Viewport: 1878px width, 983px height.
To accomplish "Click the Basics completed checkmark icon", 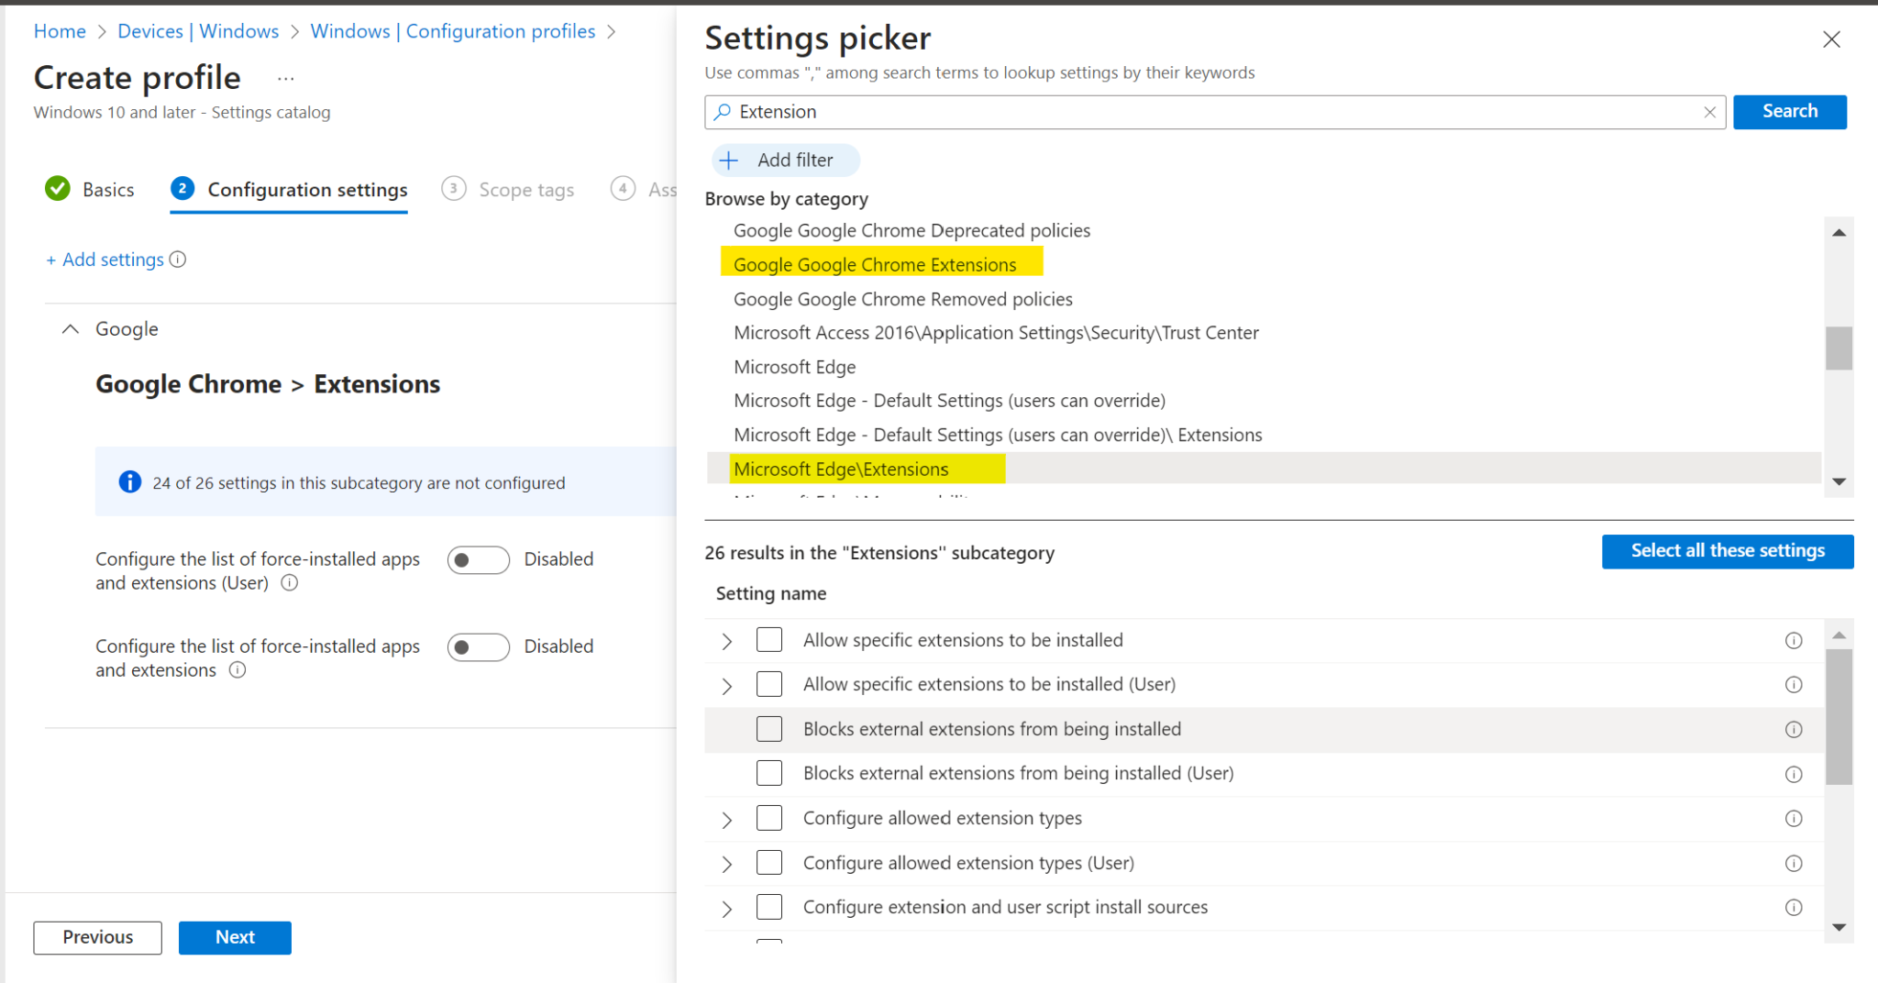I will [57, 189].
